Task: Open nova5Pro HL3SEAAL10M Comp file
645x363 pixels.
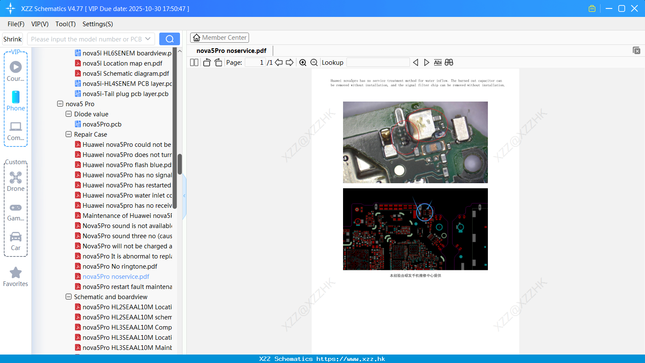Action: coord(123,327)
